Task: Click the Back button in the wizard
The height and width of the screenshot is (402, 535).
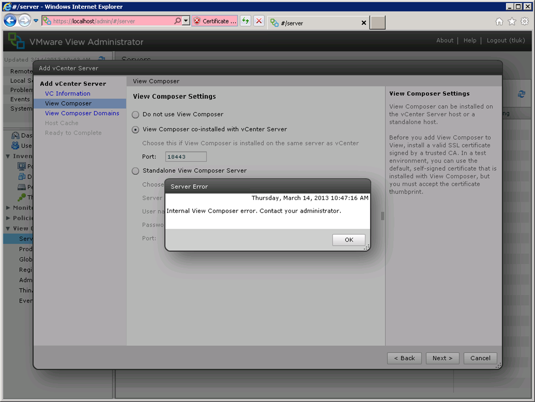Action: 404,358
